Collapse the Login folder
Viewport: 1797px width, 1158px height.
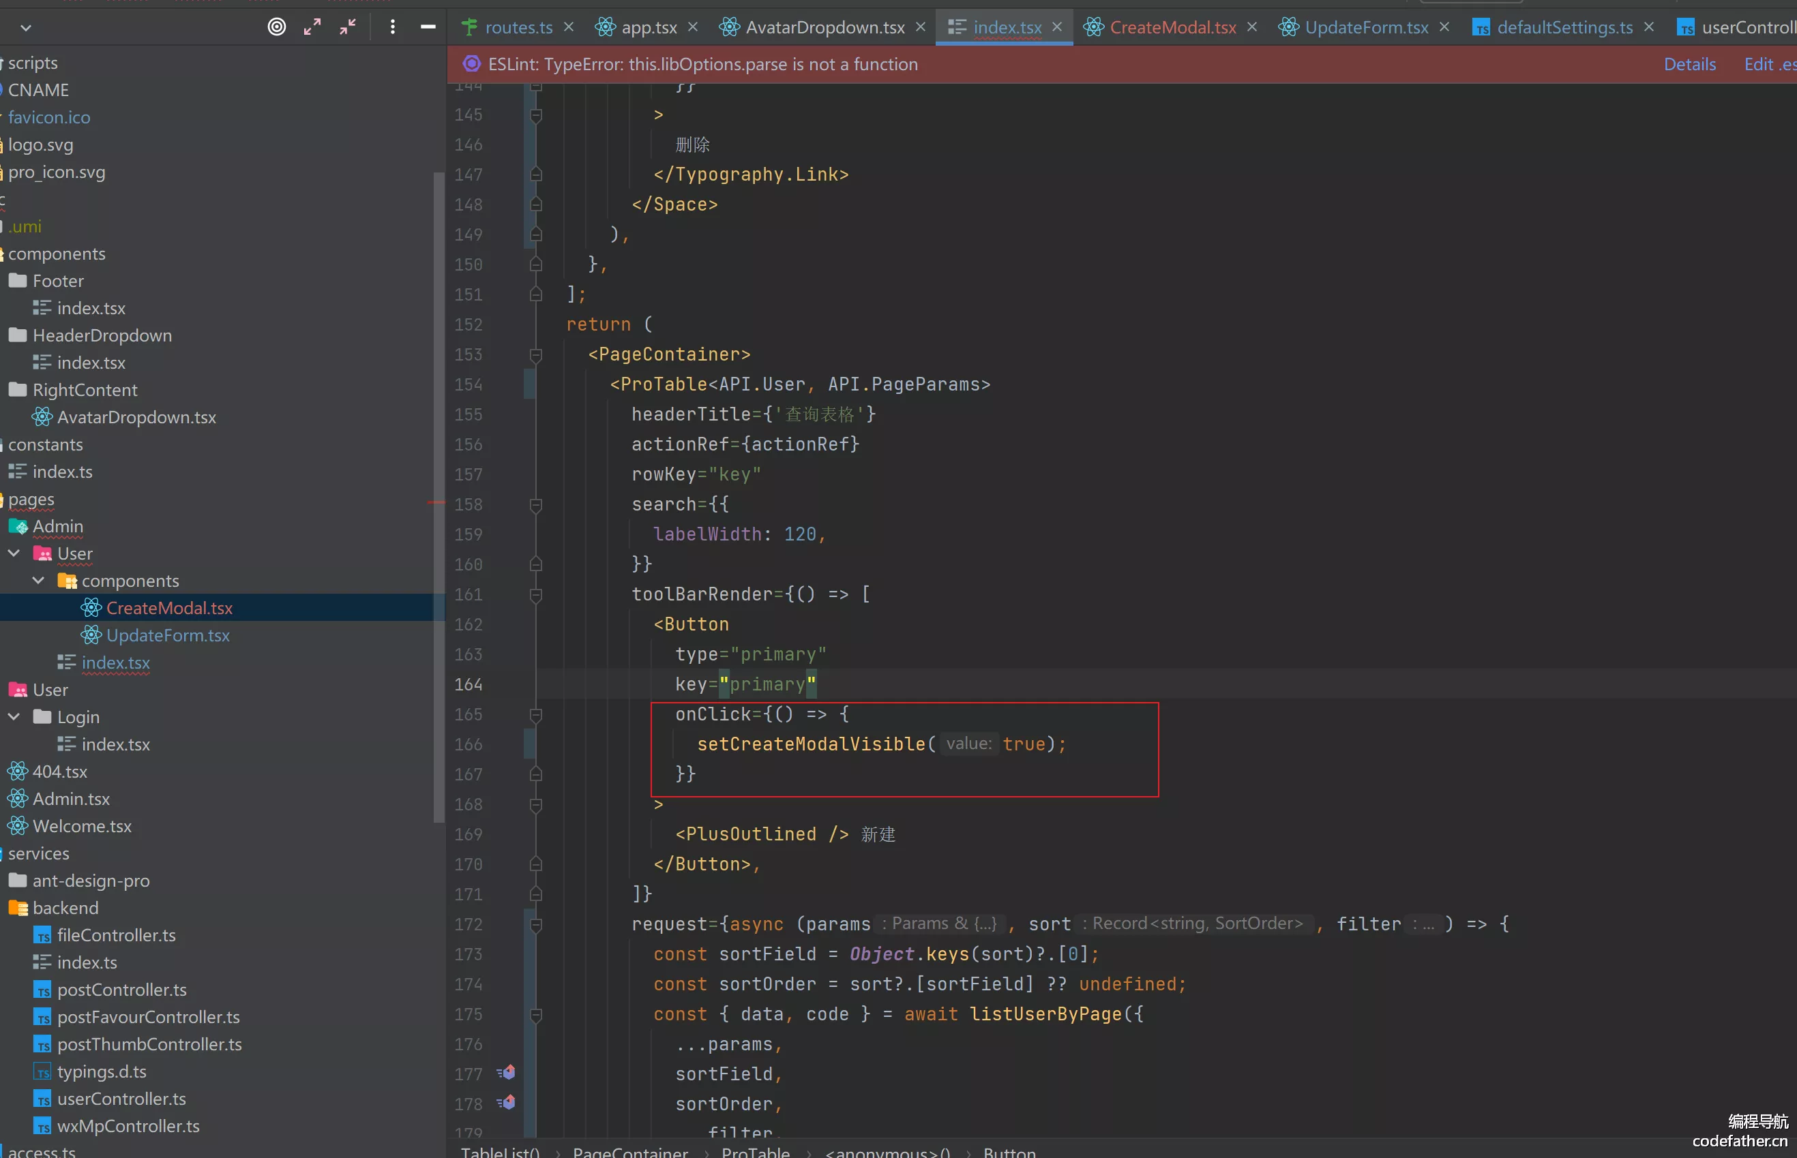14,716
